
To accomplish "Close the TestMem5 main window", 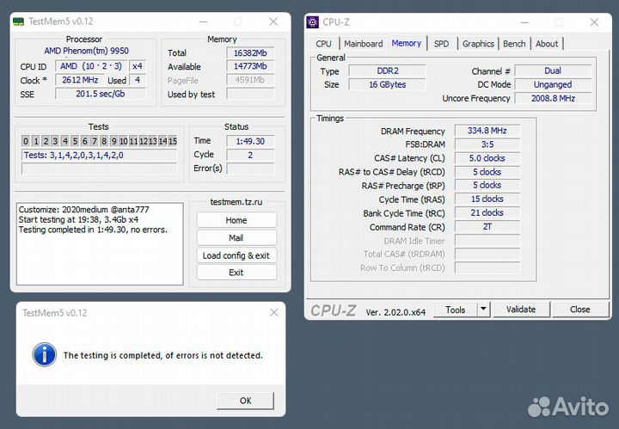I will 273,21.
